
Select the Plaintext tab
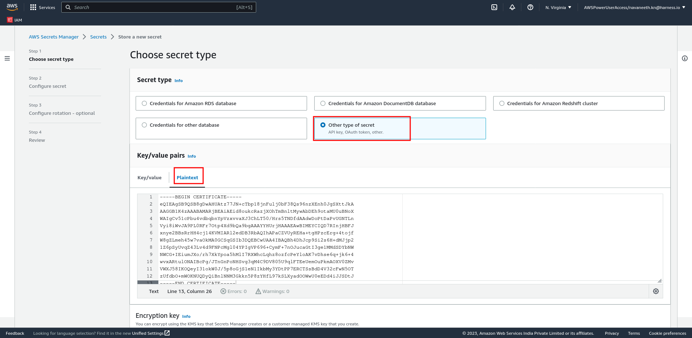tap(188, 177)
